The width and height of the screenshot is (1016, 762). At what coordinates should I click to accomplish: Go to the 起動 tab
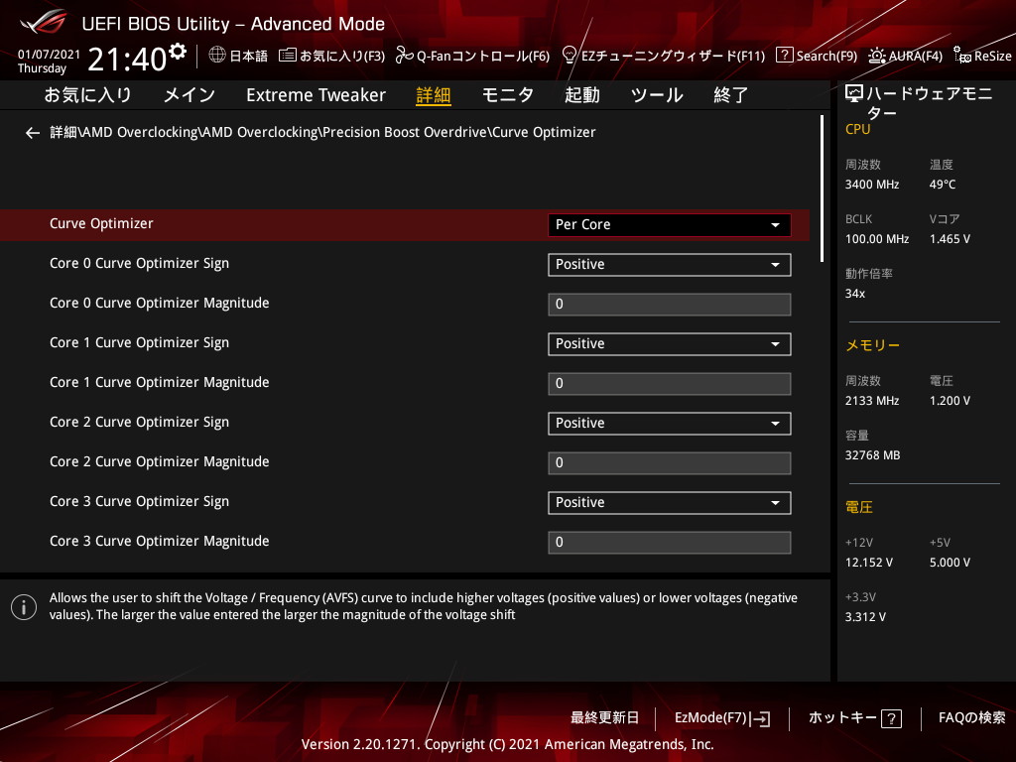tap(581, 95)
